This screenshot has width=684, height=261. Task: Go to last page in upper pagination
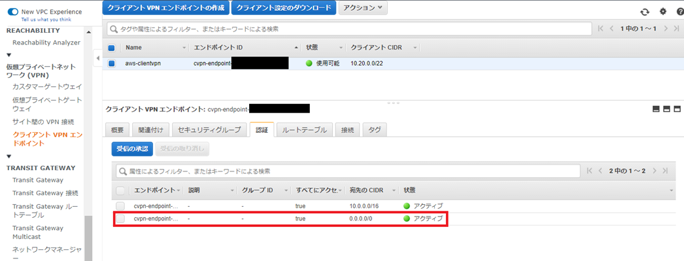click(676, 29)
